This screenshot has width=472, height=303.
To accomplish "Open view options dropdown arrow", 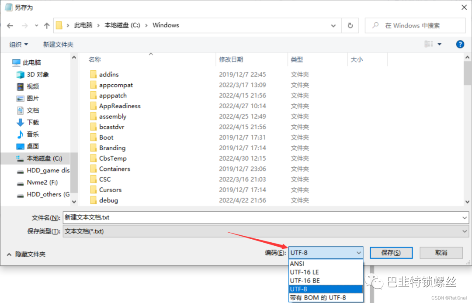I will 440,44.
